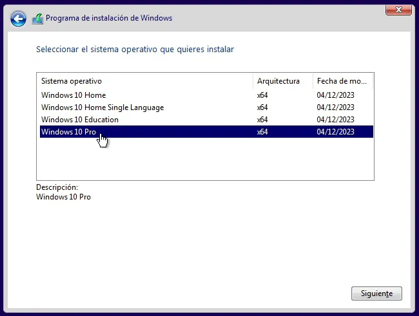Click the Descripción label
Screen dimensions: 419x316
(57, 187)
